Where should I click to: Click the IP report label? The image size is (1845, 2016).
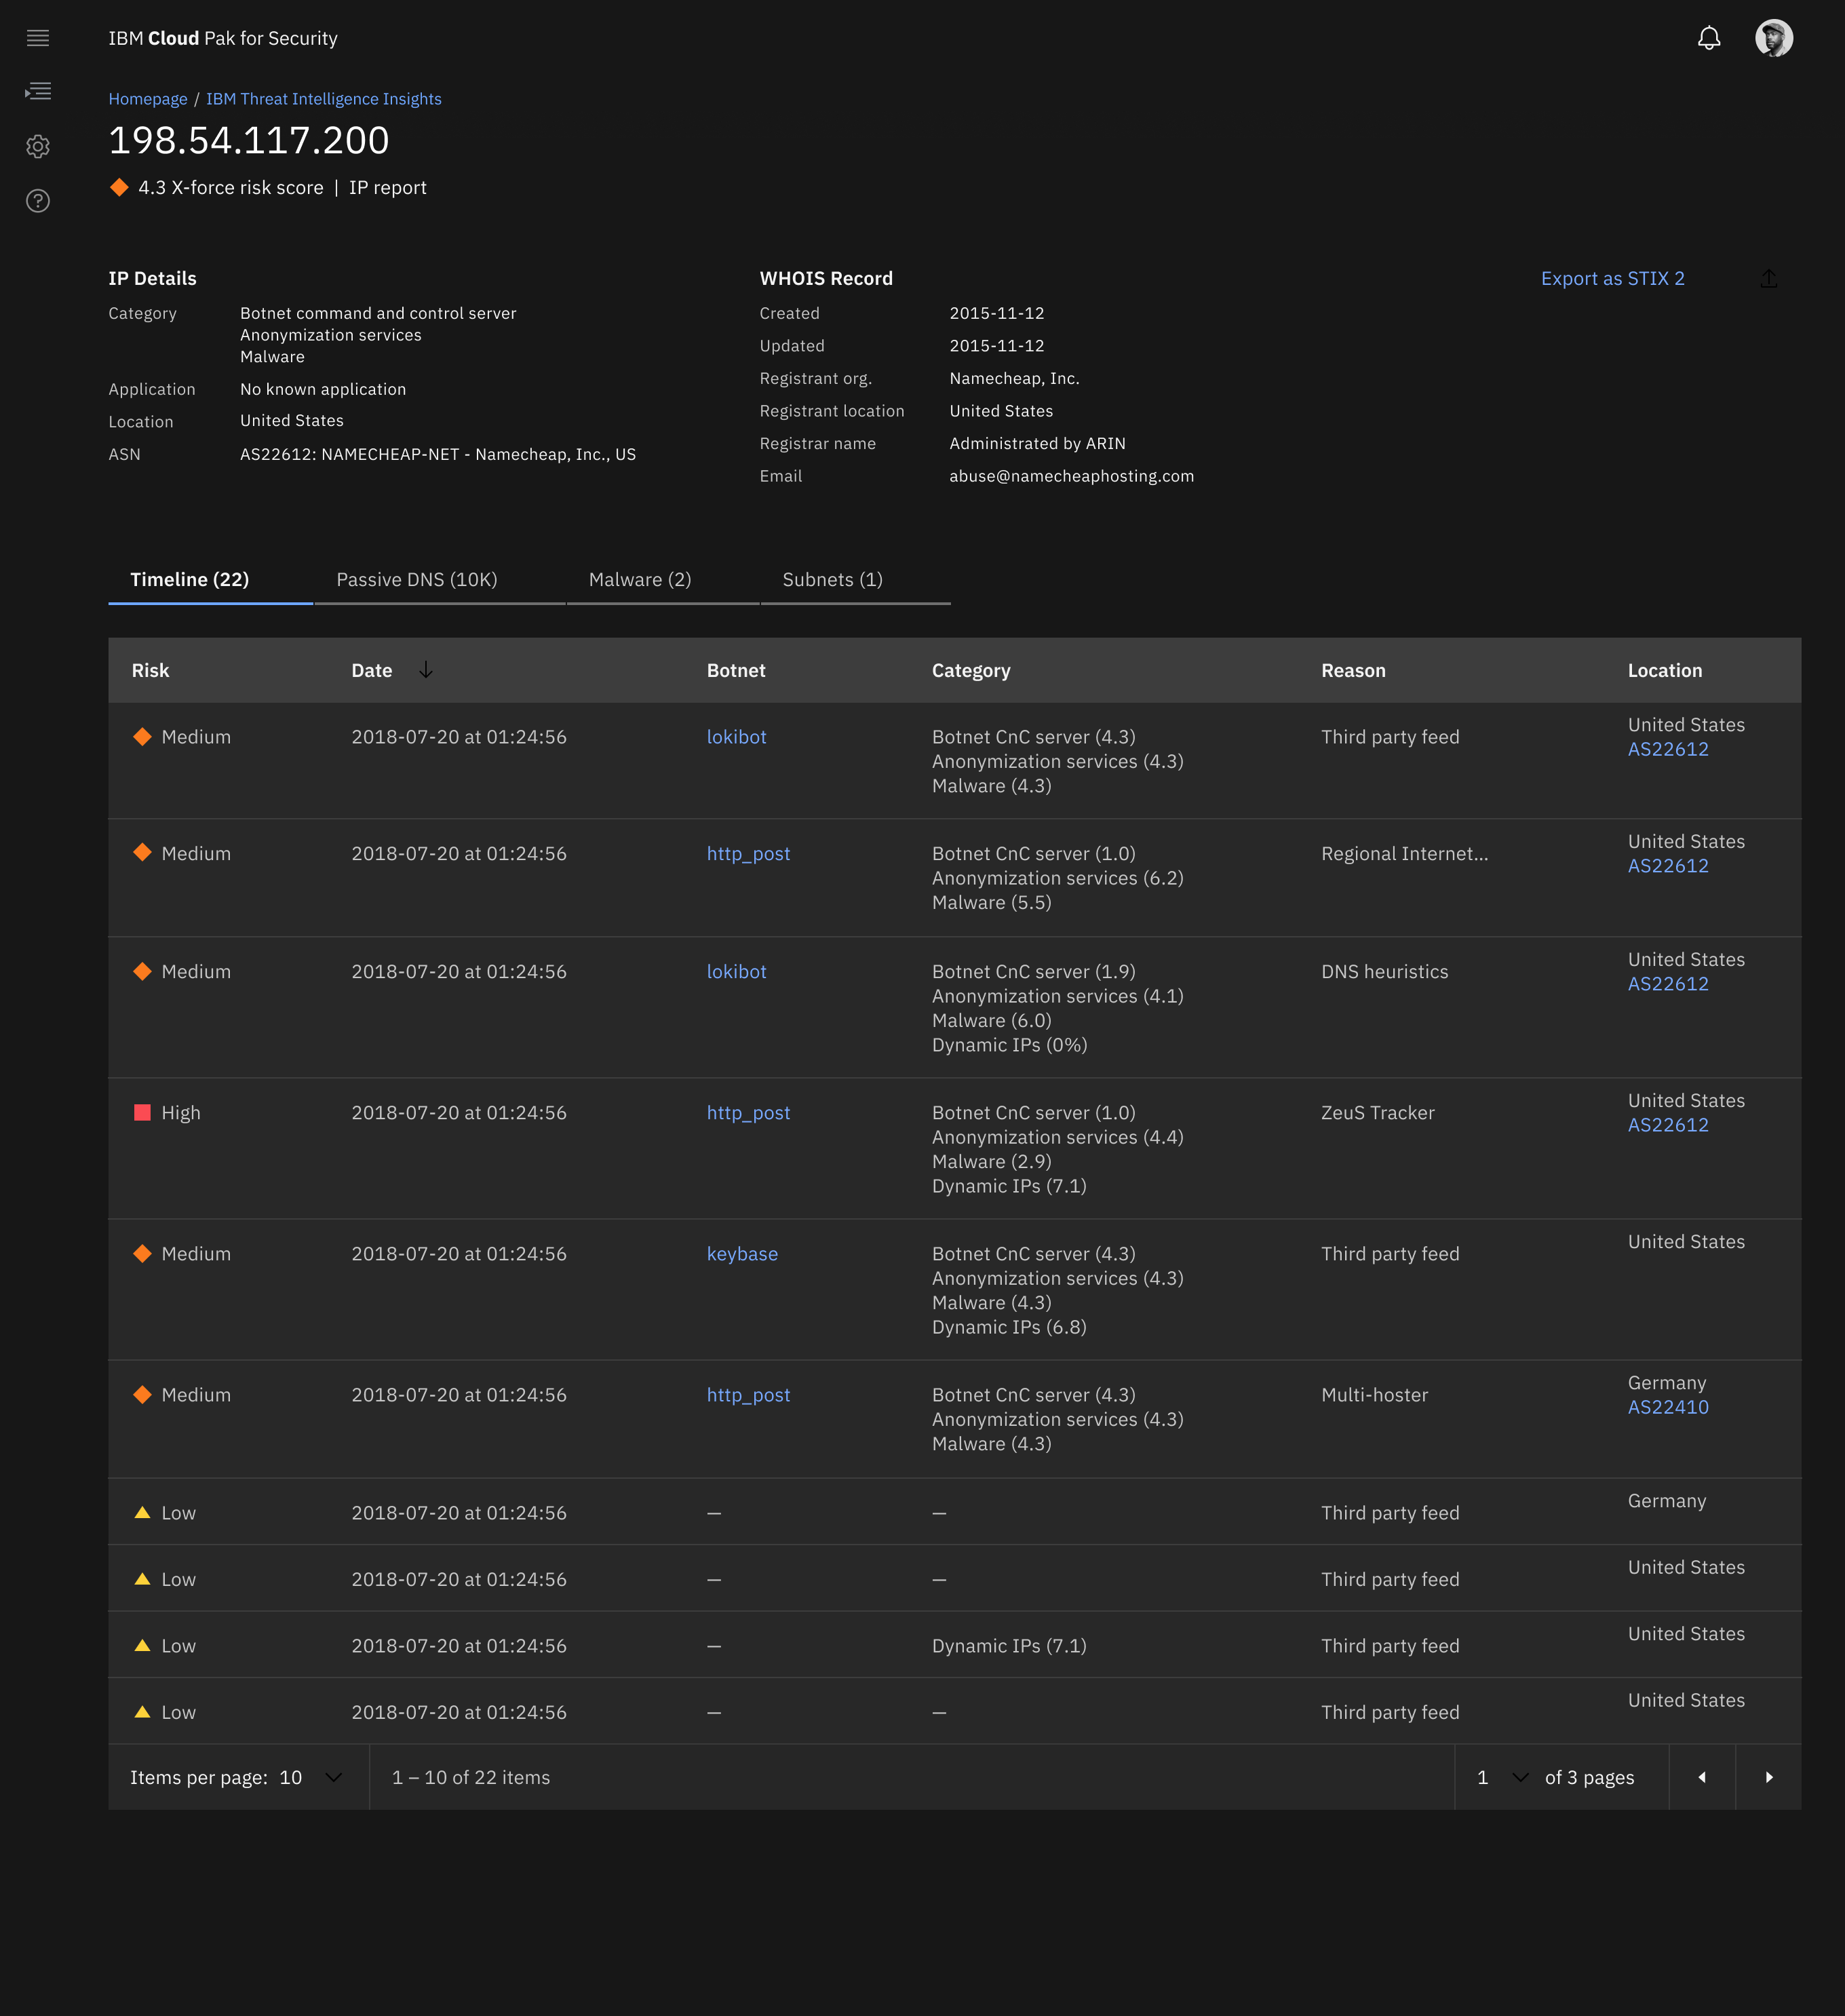(x=387, y=188)
